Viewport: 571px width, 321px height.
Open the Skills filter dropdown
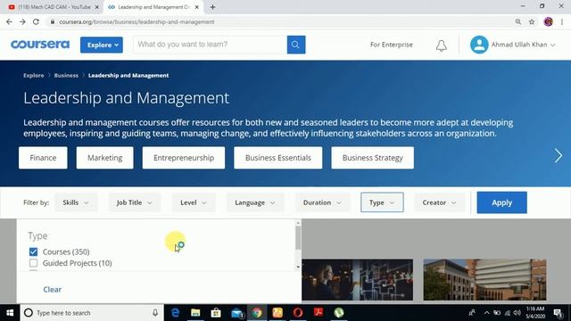click(x=76, y=202)
